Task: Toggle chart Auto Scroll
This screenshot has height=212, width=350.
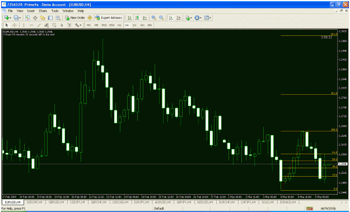Action: [x=171, y=18]
